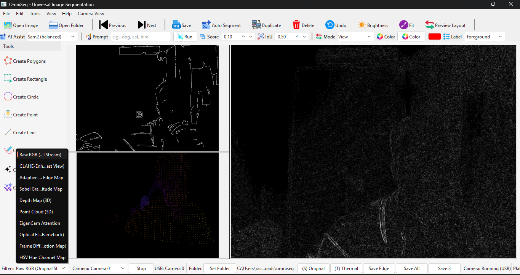Choose the Create Rectangle tool
The height and width of the screenshot is (275, 520).
click(x=29, y=79)
